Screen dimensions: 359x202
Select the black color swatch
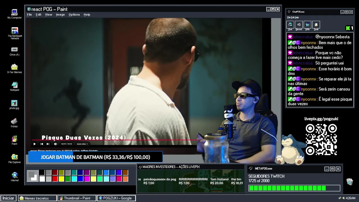point(42,173)
